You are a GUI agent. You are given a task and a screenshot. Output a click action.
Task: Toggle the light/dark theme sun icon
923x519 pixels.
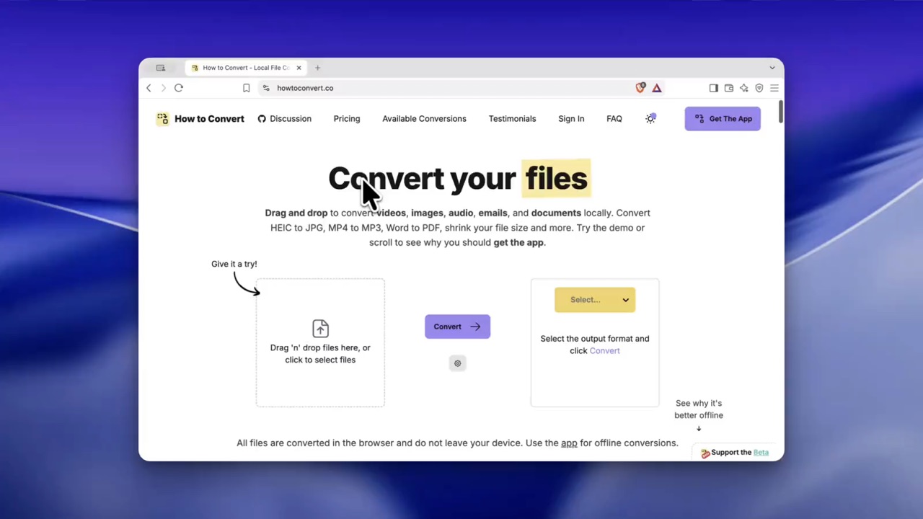tap(650, 119)
